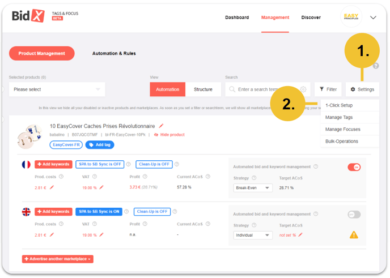This screenshot has height=278, width=390.
Task: Open France Profit help icon
Action: coord(145,177)
